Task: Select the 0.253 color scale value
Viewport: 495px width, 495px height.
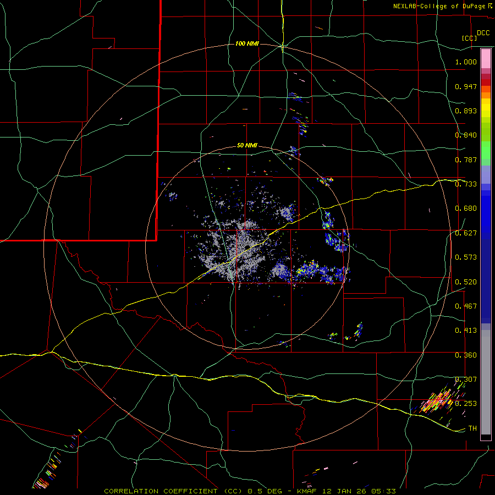Action: [x=466, y=404]
